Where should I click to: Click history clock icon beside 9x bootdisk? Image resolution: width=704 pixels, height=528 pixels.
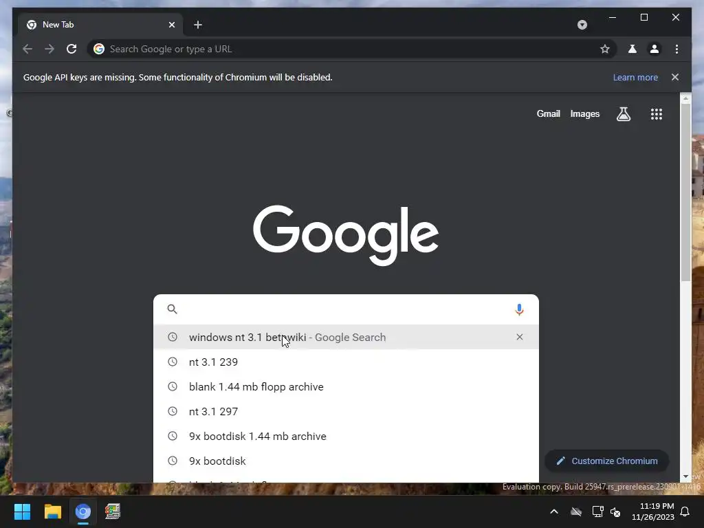click(x=173, y=460)
